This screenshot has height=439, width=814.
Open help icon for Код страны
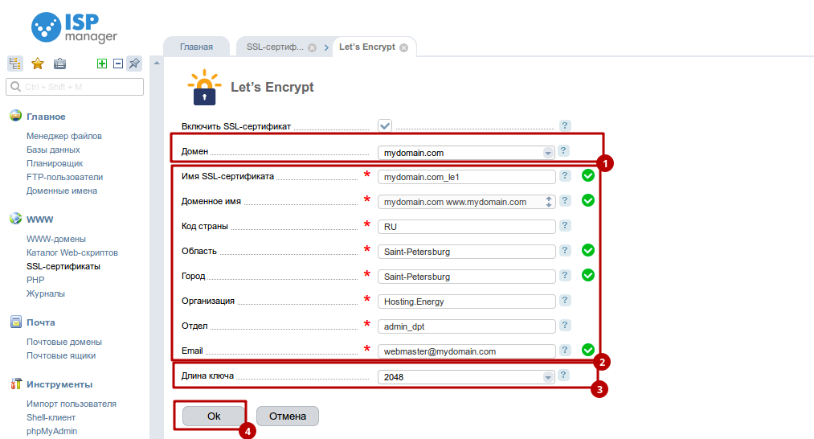(565, 225)
